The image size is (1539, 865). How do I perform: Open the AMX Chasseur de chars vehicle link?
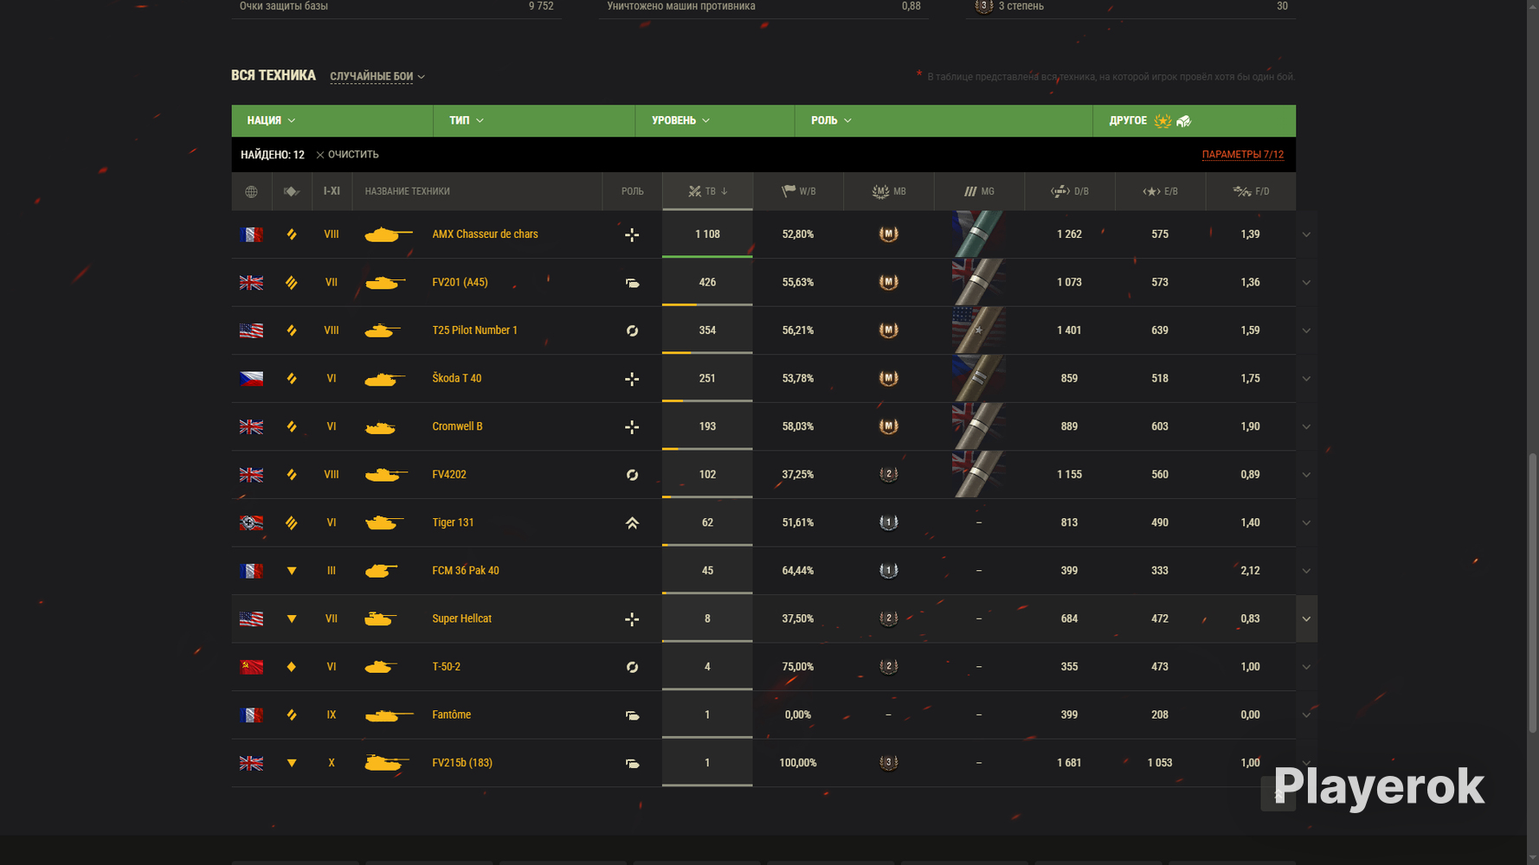[x=485, y=234]
